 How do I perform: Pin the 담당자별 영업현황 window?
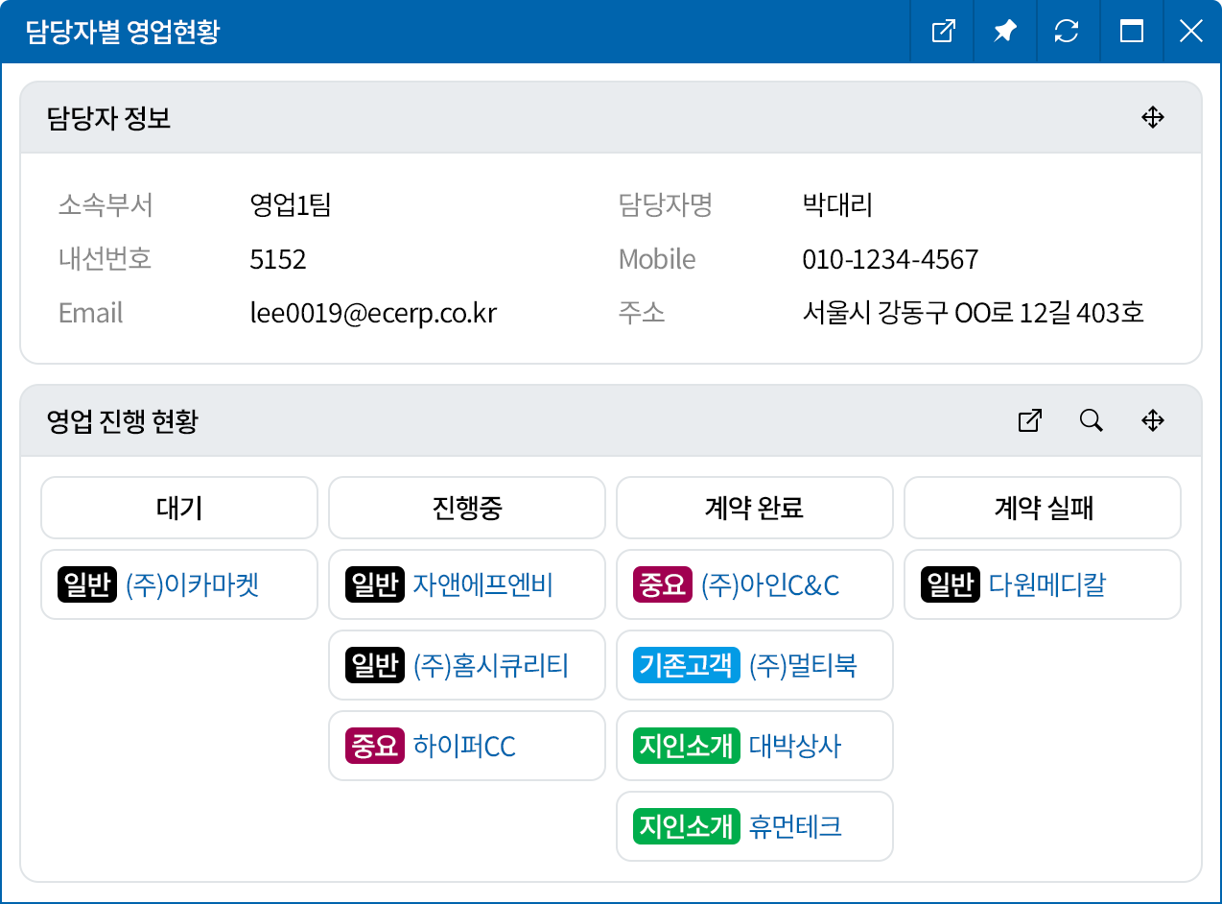1004,32
